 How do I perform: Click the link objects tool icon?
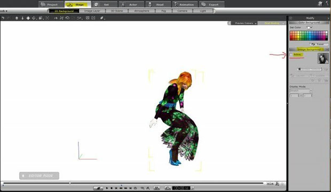(x=79, y=18)
